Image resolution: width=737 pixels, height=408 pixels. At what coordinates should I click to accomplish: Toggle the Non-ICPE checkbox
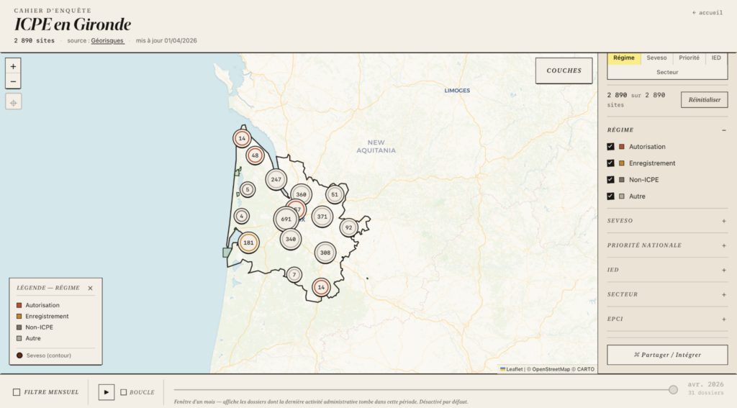610,180
